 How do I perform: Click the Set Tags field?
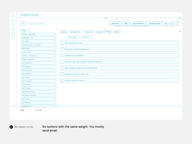[x=39, y=110]
